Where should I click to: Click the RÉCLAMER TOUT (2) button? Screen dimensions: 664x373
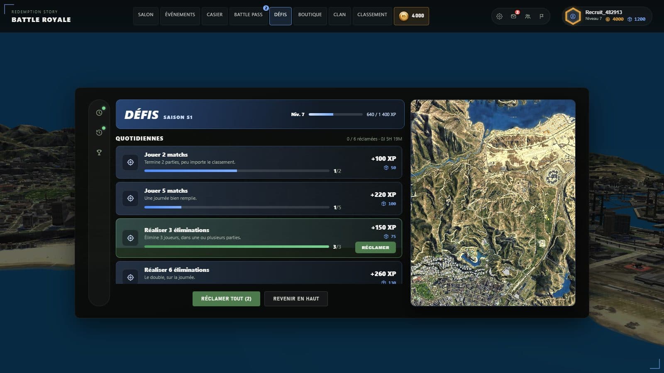point(226,299)
